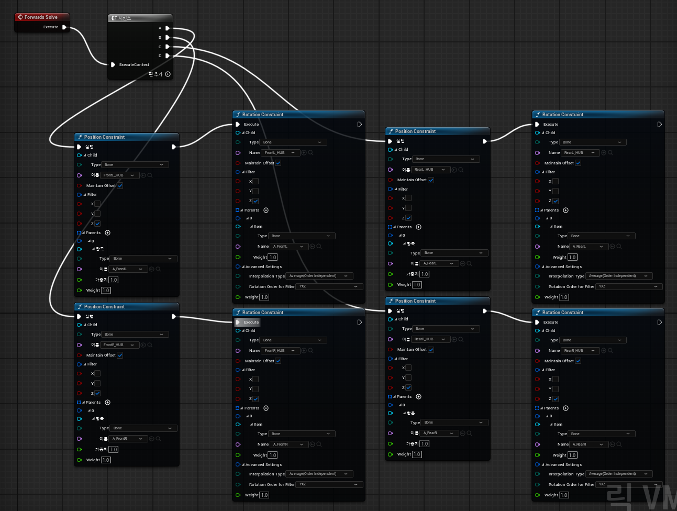Click output pin C on the Sequence node
The height and width of the screenshot is (511, 677).
(168, 47)
